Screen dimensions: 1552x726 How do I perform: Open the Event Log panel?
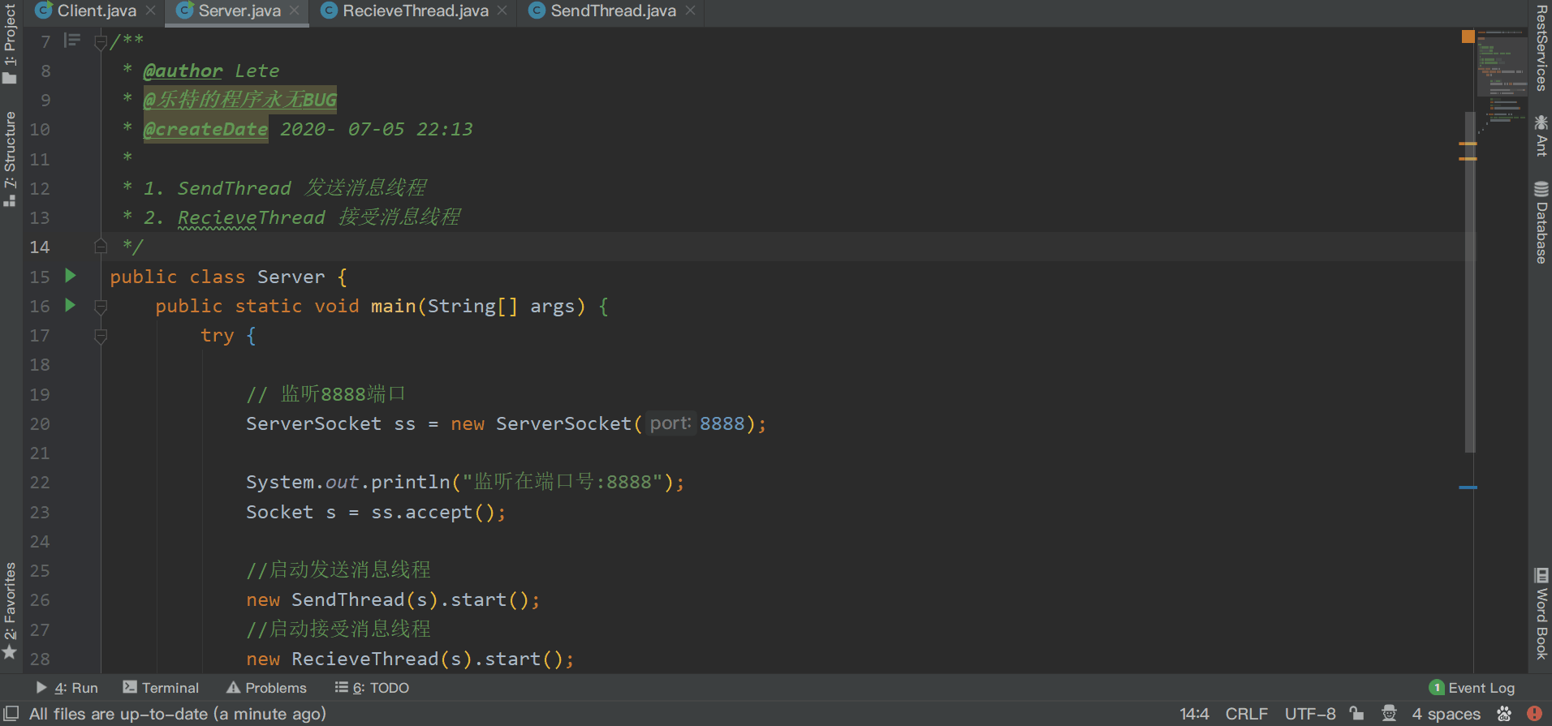(1472, 688)
